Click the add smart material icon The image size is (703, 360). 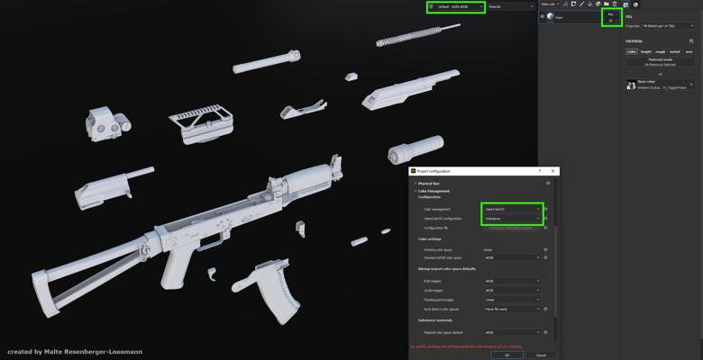pos(598,4)
